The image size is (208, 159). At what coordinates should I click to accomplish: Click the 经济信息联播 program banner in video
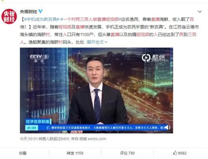pyautogui.click(x=38, y=122)
